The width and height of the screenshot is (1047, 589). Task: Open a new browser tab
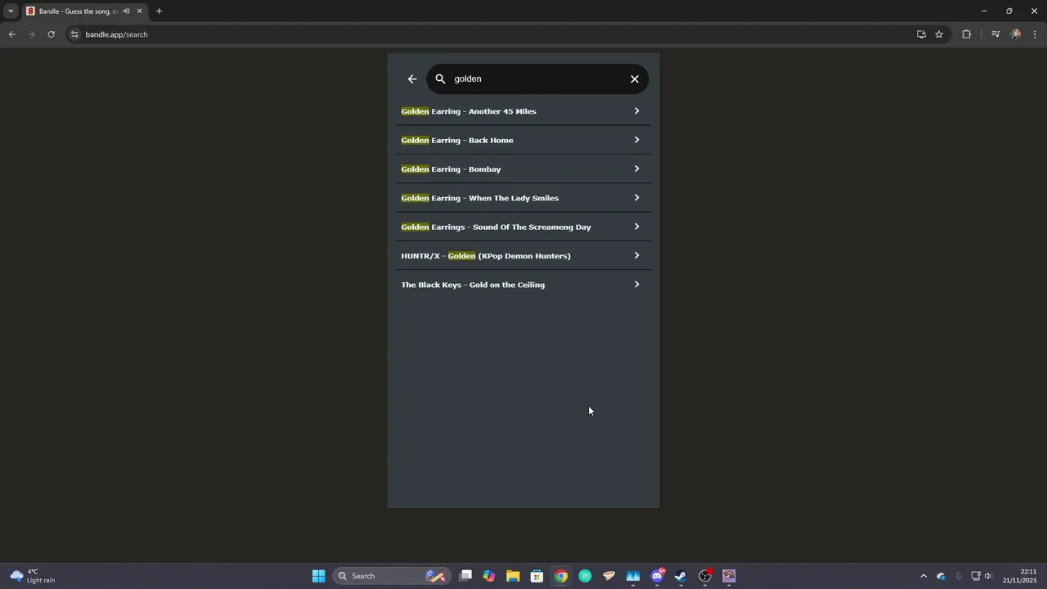click(x=159, y=11)
